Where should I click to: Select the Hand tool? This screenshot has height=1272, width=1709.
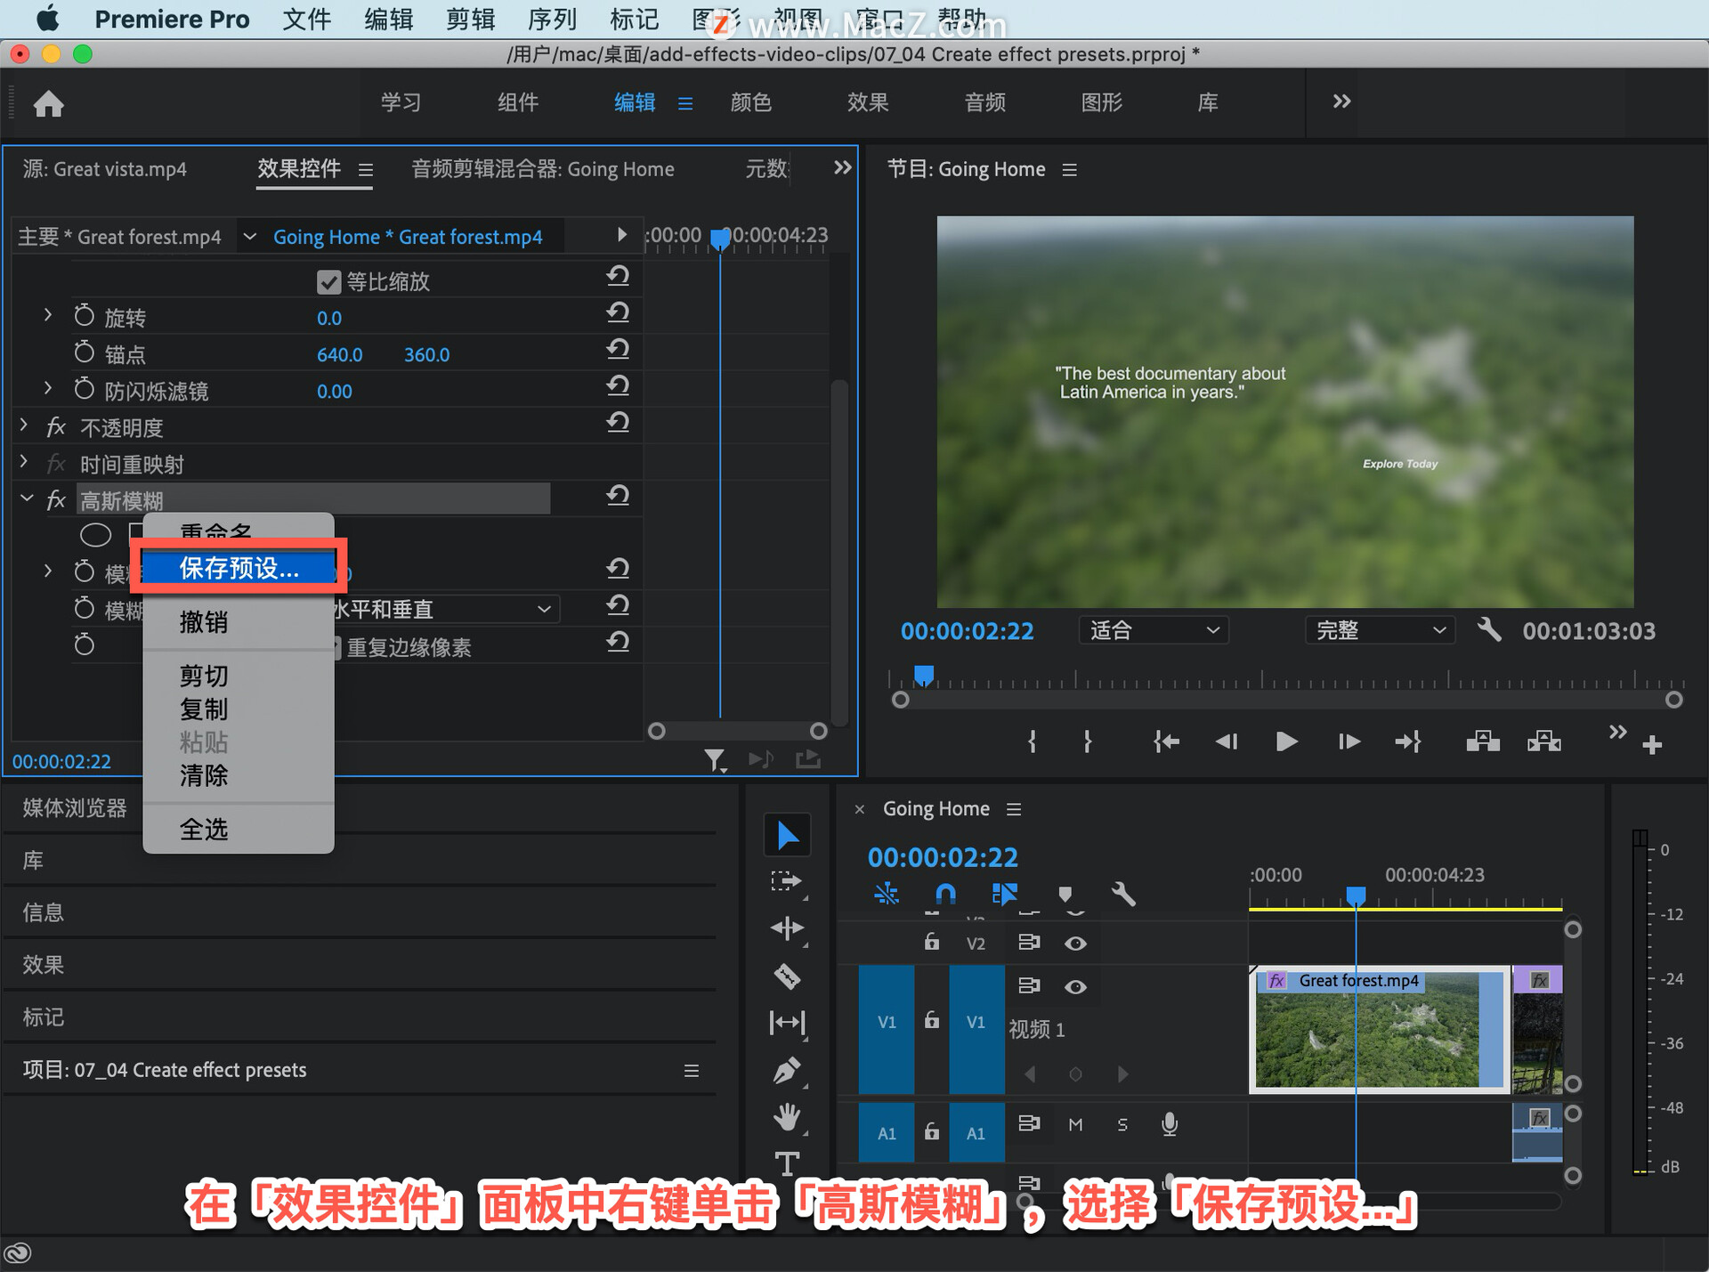coord(787,1116)
